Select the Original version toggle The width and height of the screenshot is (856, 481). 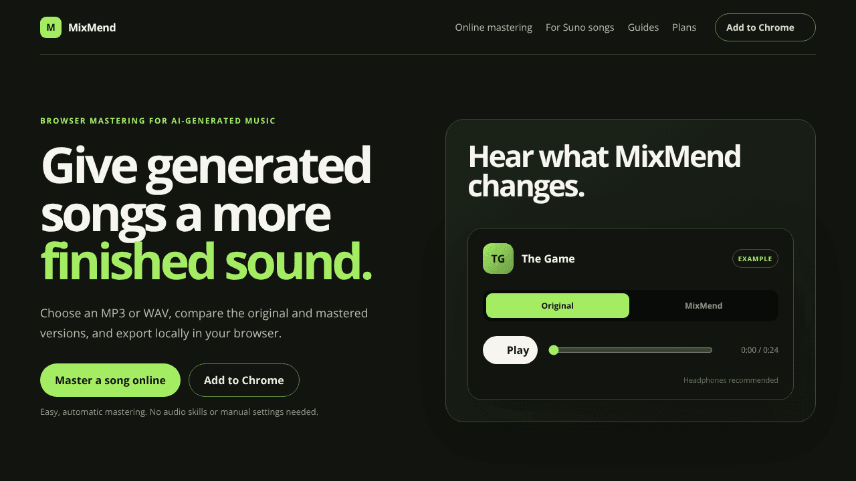(558, 305)
